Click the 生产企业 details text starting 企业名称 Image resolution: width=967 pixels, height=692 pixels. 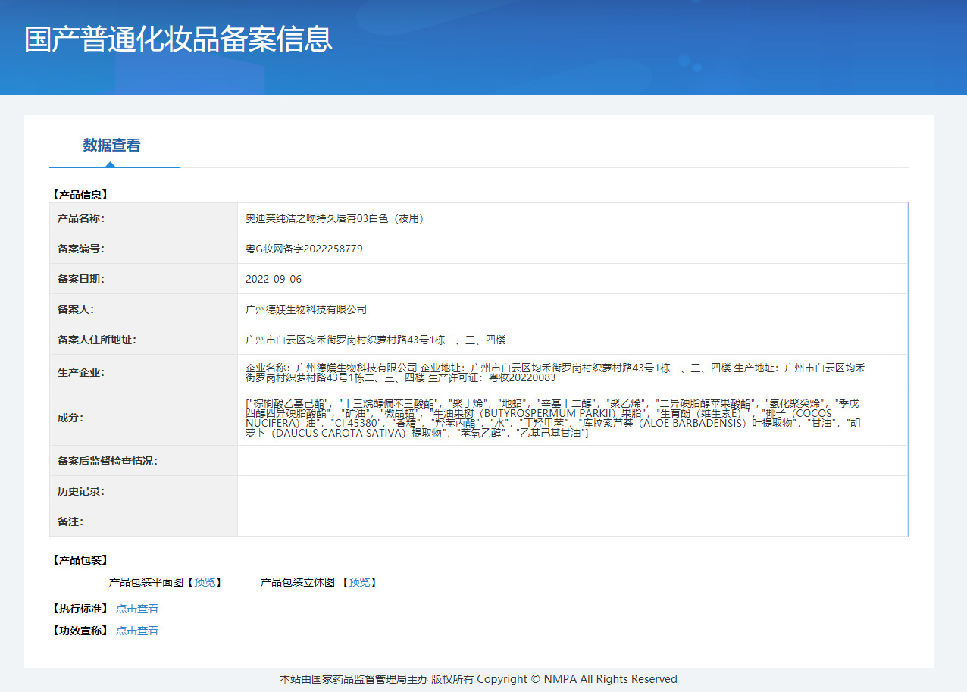(555, 372)
